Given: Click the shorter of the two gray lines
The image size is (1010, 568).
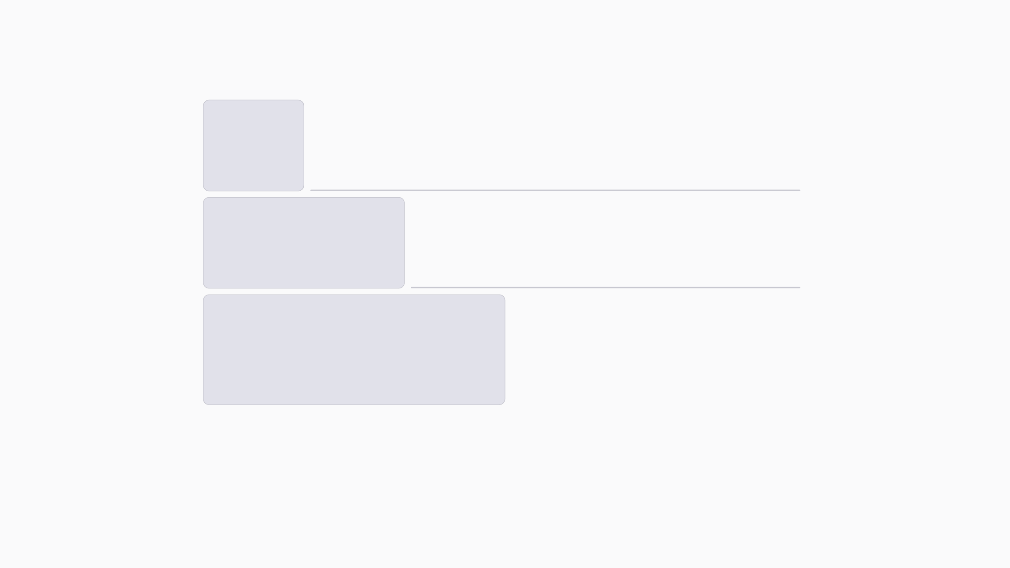Looking at the screenshot, I should (605, 288).
